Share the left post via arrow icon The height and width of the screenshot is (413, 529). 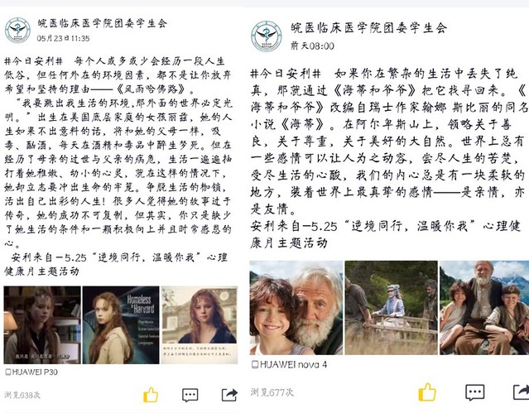pyautogui.click(x=229, y=395)
